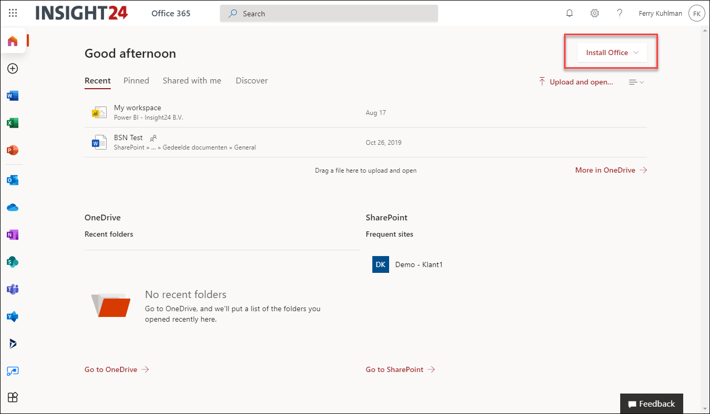The height and width of the screenshot is (414, 710).
Task: Switch to the Shared with me tab
Action: tap(192, 81)
